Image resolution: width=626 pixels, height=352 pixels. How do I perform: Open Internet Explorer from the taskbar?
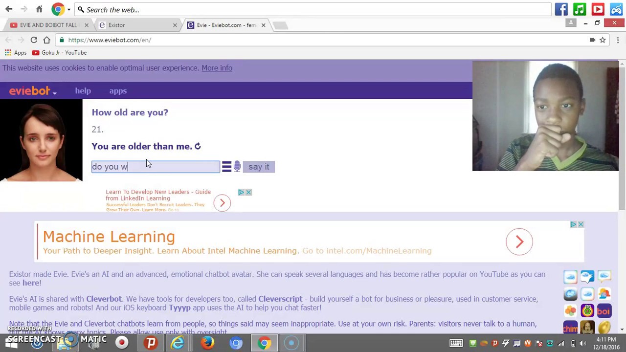[178, 343]
